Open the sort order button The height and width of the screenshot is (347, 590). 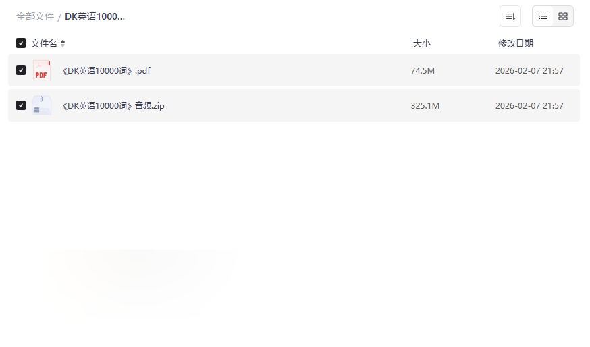(x=510, y=16)
